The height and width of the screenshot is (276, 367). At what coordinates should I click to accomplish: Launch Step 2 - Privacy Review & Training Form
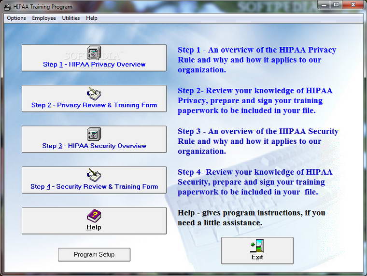(x=94, y=98)
